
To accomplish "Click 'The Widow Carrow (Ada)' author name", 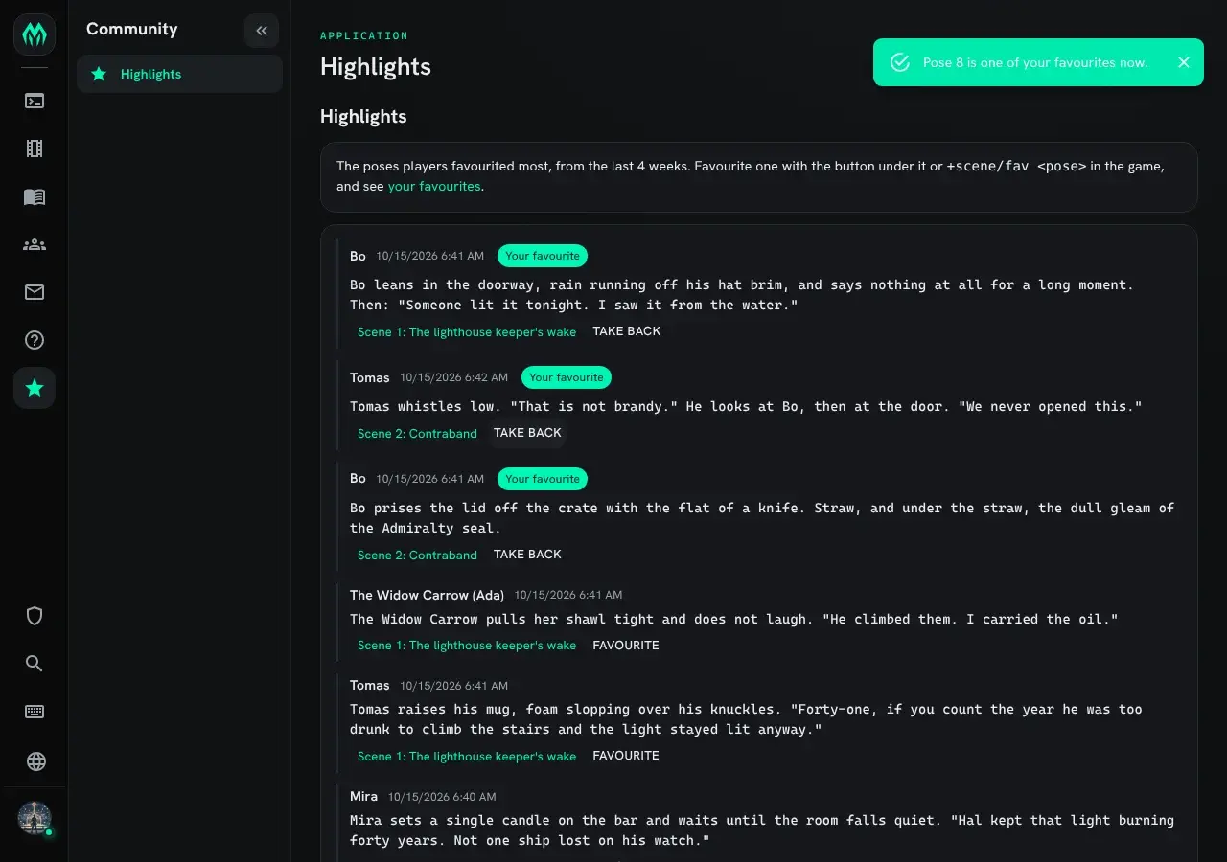I will click(x=427, y=595).
